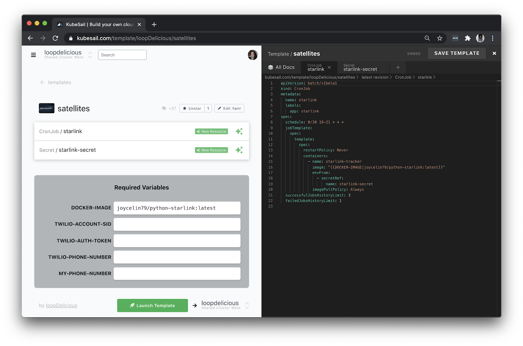523x346 pixels.
Task: Click the starlink breadcrumb
Action: 425,78
